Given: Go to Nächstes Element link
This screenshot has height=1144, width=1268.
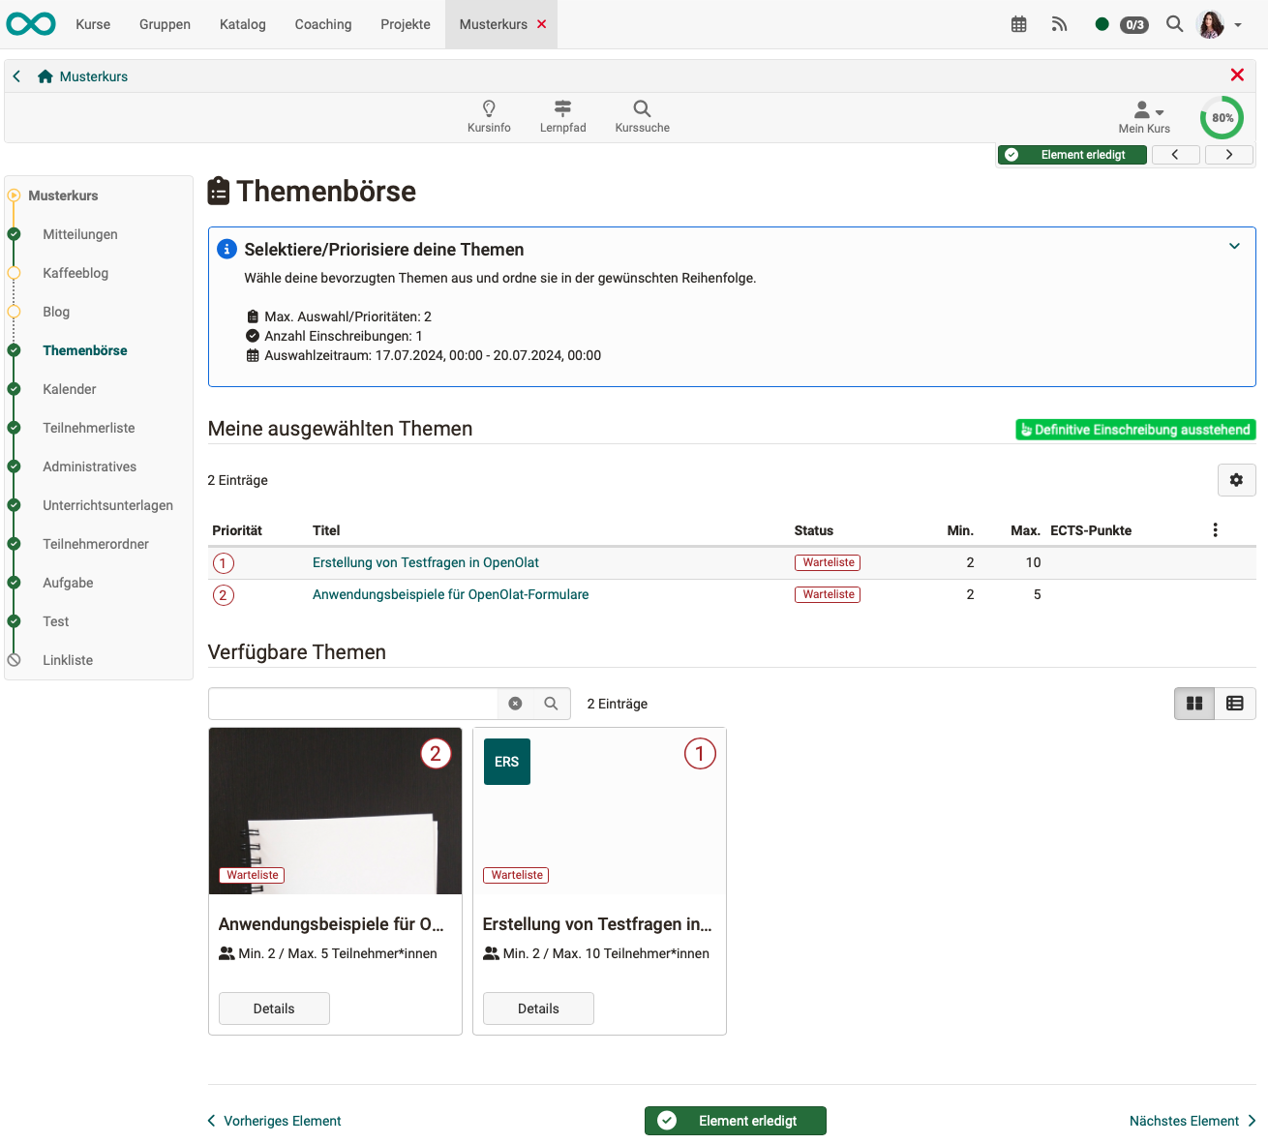Looking at the screenshot, I should 1192,1121.
